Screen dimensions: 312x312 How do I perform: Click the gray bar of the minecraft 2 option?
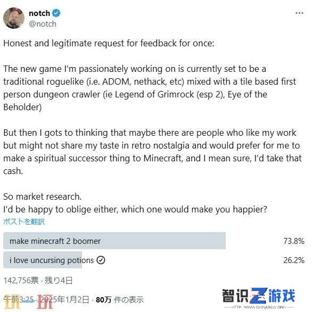114,241
